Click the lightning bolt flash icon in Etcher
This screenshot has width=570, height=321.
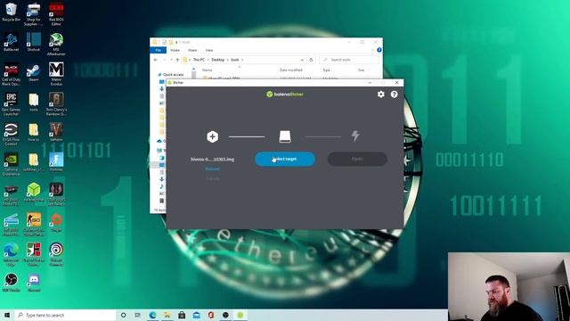tap(355, 136)
